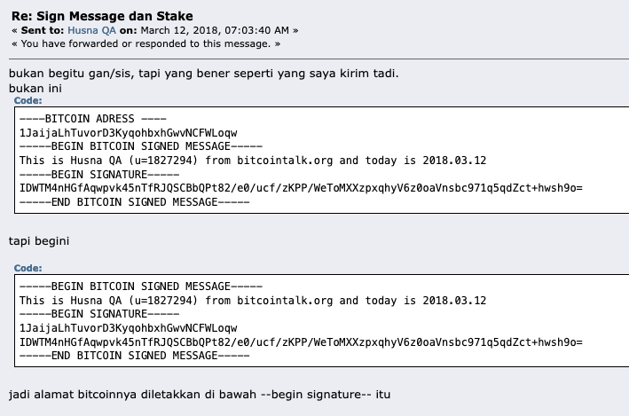
Task: Click the signature string in second code box
Action: 301,342
